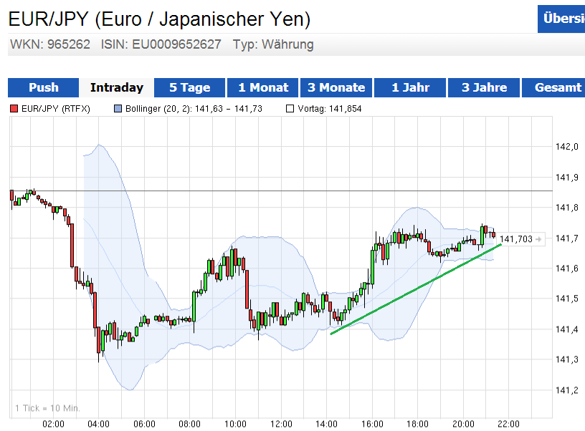This screenshot has width=585, height=431.
Task: Select the Intraday tab
Action: [x=117, y=88]
